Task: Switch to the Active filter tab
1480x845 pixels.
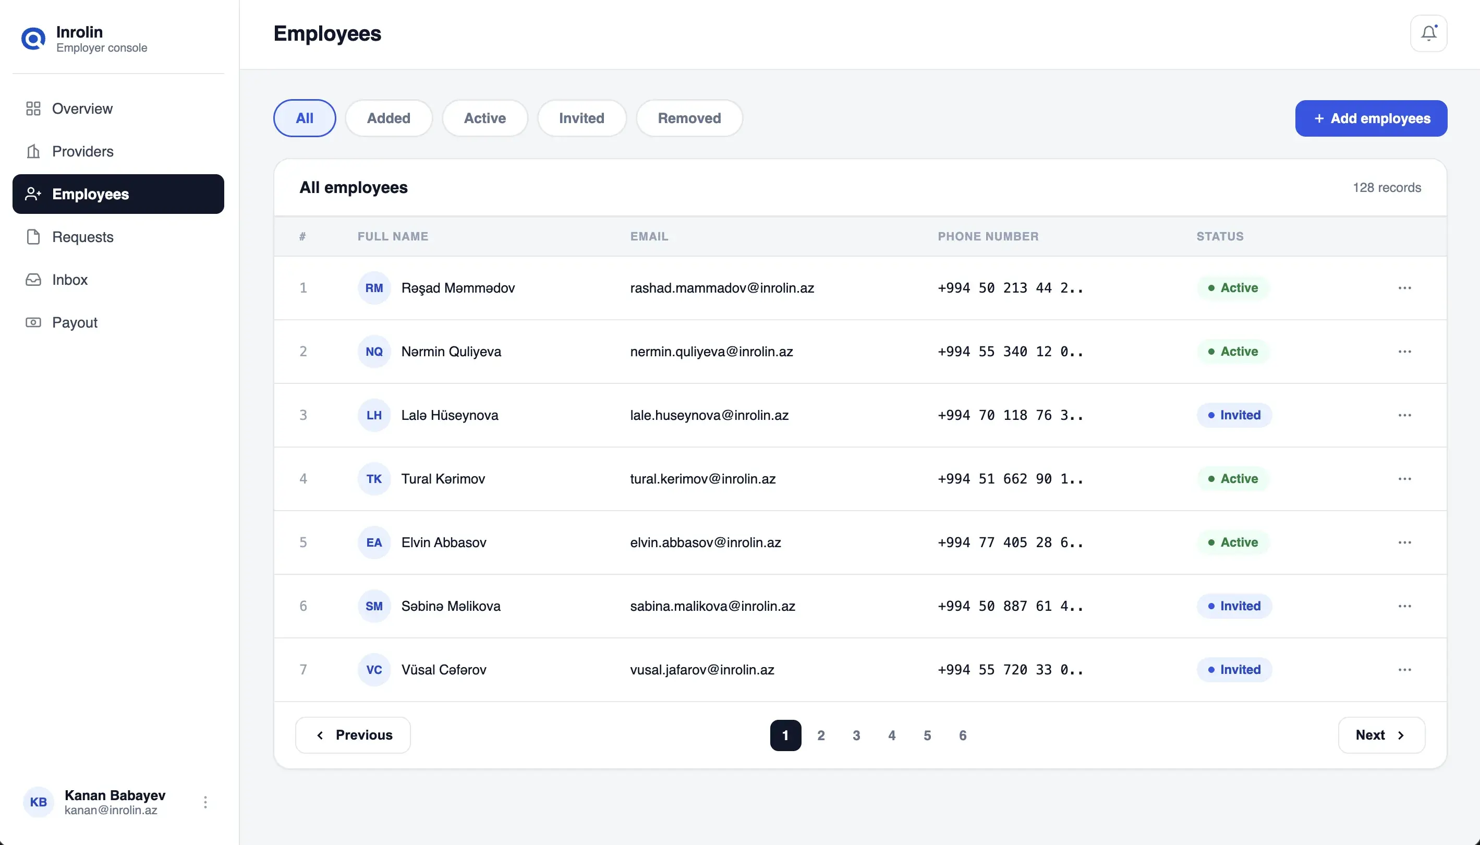Action: 485,118
